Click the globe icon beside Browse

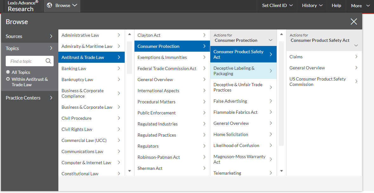point(49,5)
